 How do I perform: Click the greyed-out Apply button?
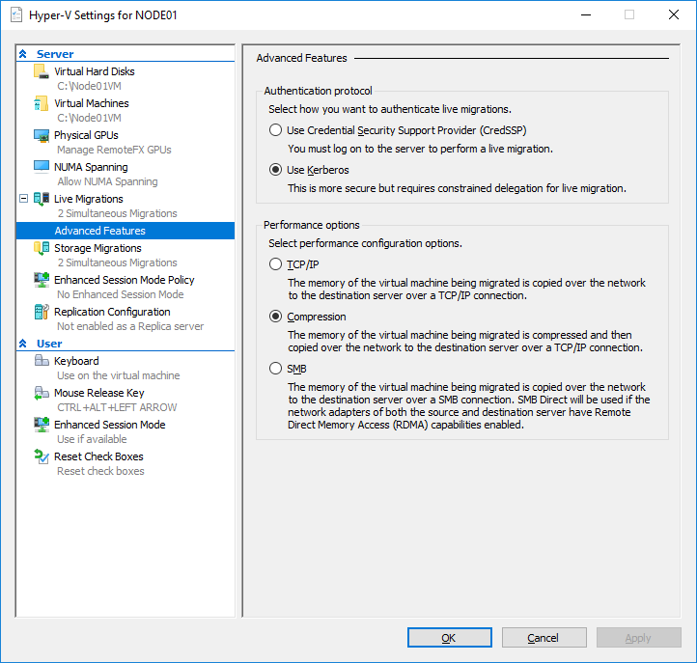pos(639,638)
